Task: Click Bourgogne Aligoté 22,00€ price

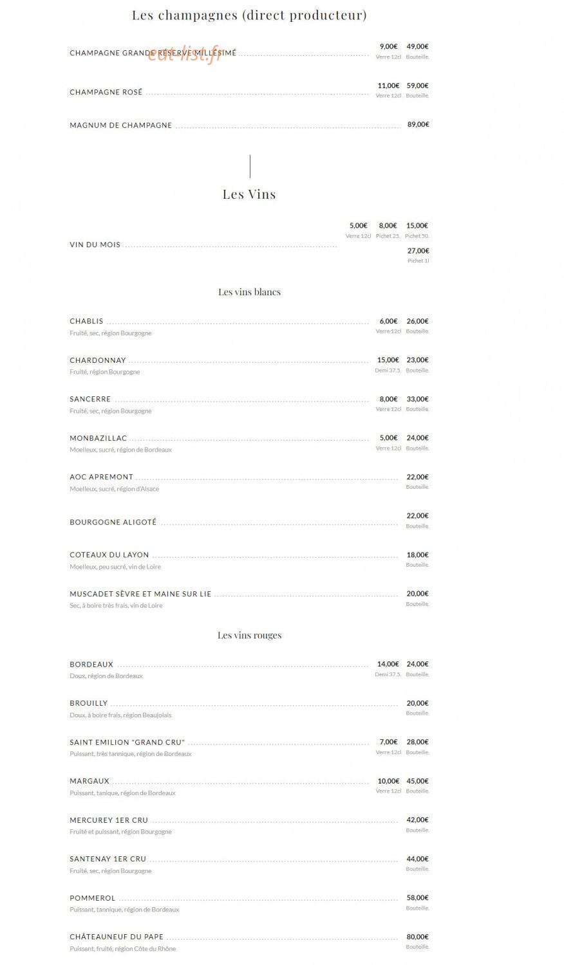Action: [417, 516]
